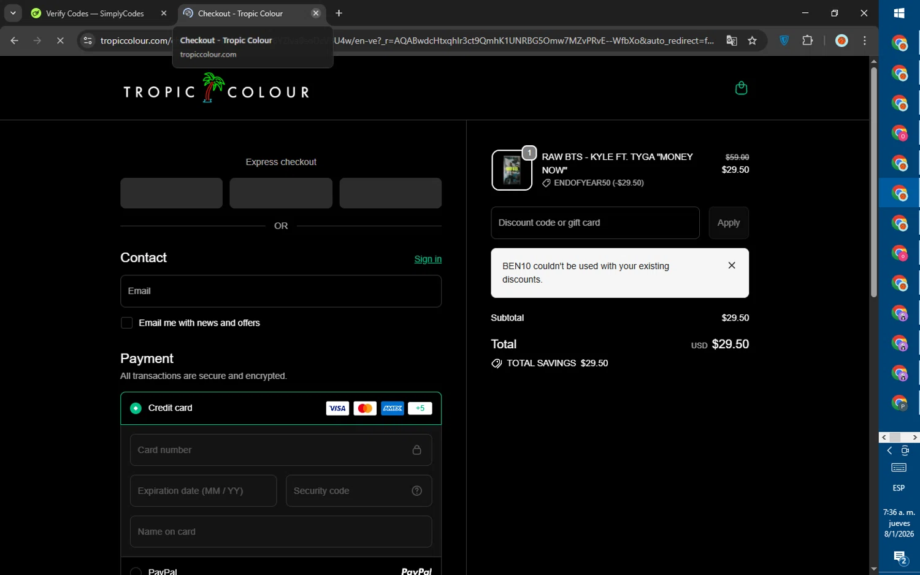Click the lock icon in Card number
Screen dimensions: 920x575
coord(417,450)
